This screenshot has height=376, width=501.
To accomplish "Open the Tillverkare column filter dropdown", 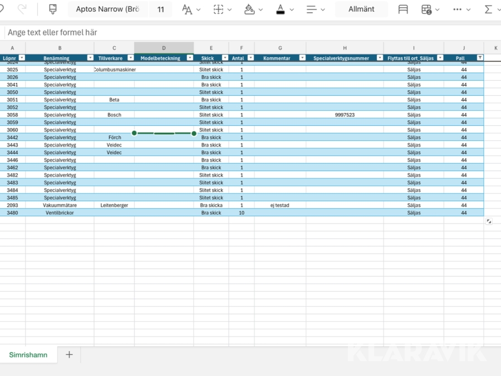I will (130, 58).
